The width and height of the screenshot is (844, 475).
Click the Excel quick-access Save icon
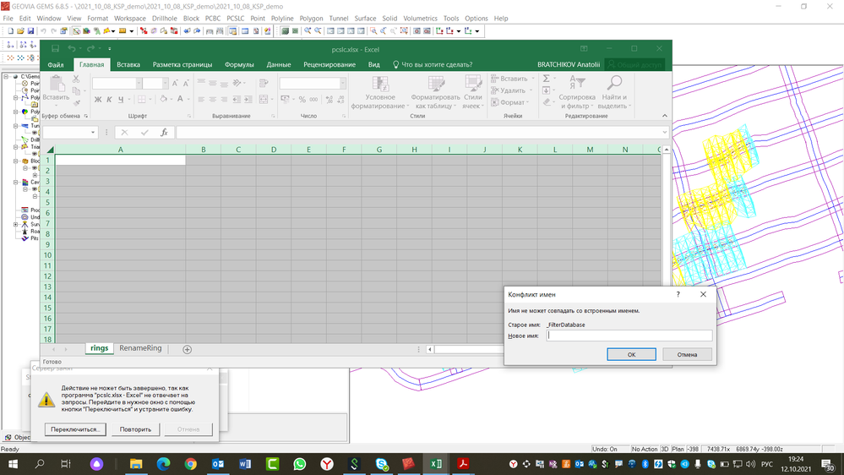pos(55,49)
